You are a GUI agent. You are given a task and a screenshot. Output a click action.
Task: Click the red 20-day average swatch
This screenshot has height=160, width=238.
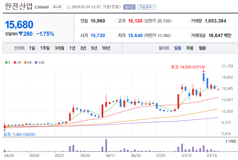(x=15, y=62)
